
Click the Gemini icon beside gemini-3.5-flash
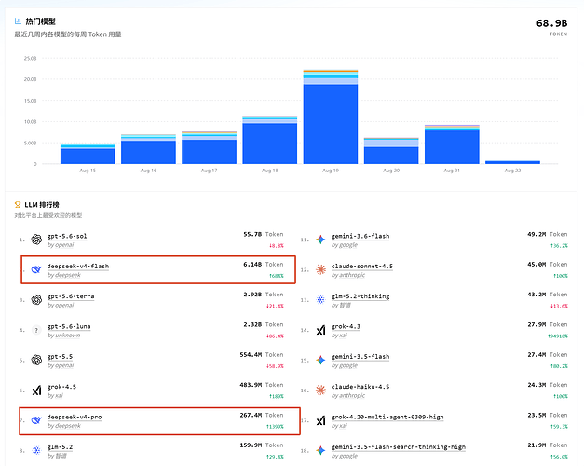(x=320, y=360)
